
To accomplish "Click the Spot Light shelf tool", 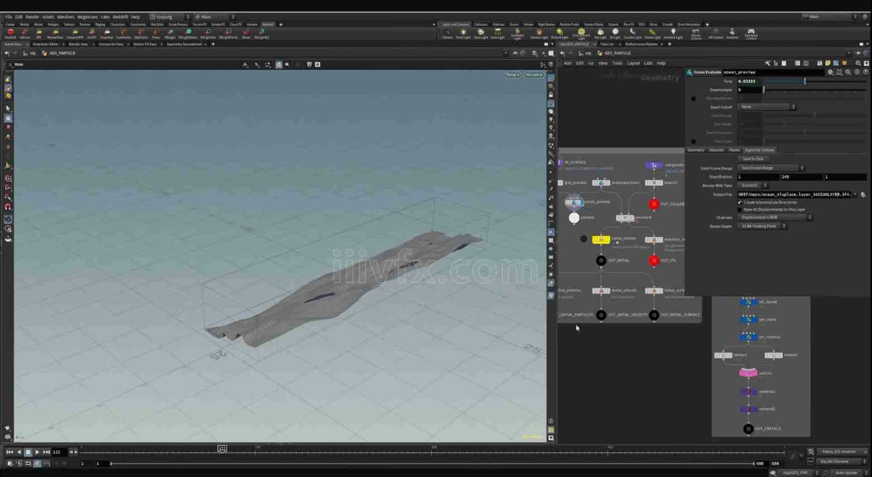I will coord(481,34).
